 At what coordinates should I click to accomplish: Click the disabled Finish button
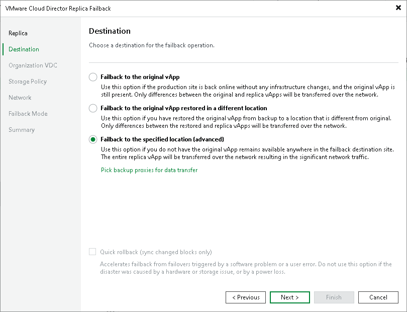pos(334,297)
